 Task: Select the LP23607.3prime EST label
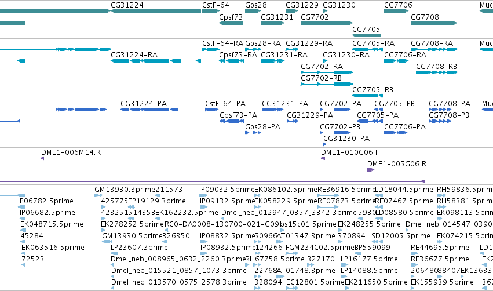pos(139,248)
